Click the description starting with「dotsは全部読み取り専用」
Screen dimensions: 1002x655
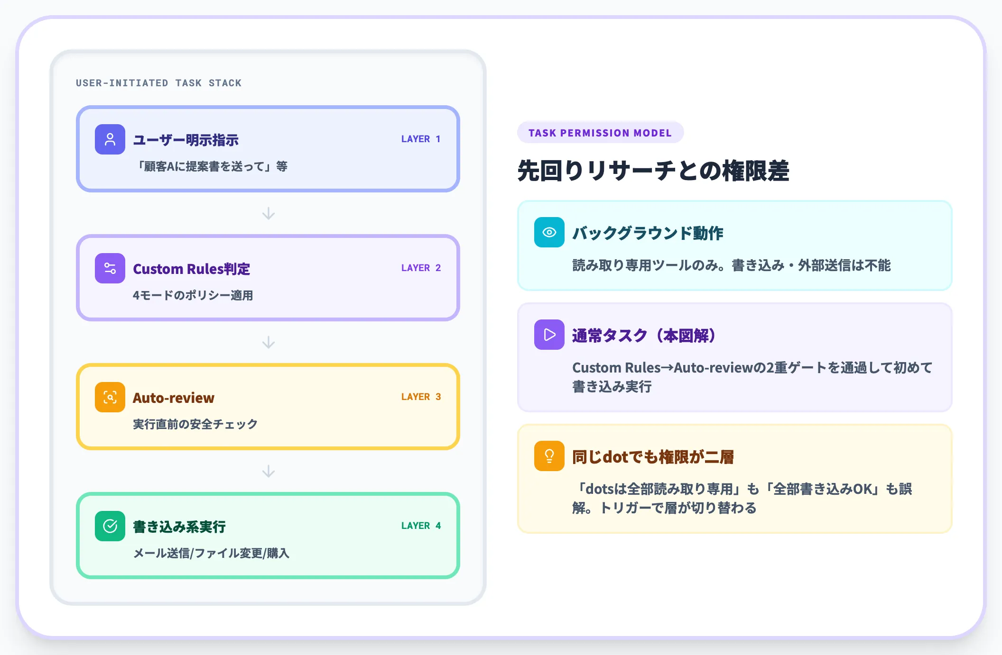coord(742,498)
